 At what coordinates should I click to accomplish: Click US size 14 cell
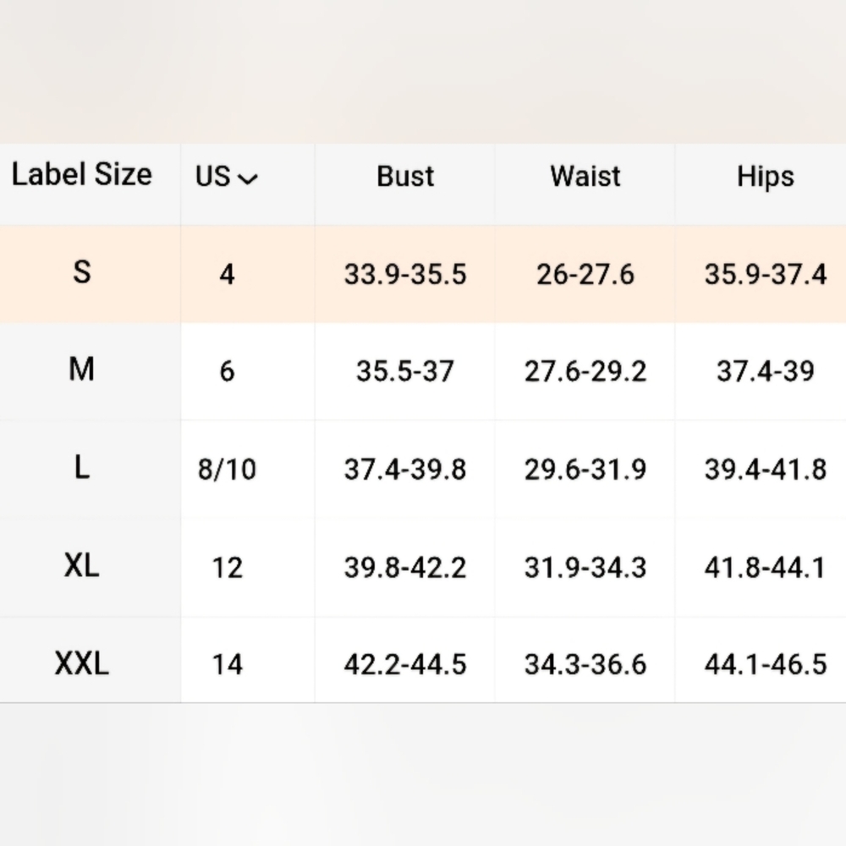tap(227, 665)
